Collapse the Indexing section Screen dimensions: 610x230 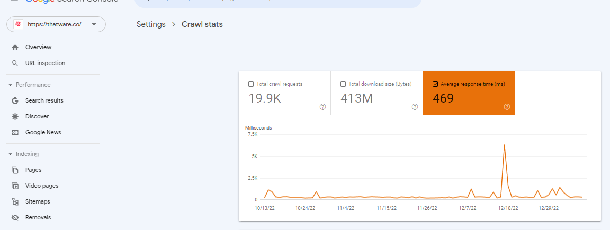11,154
